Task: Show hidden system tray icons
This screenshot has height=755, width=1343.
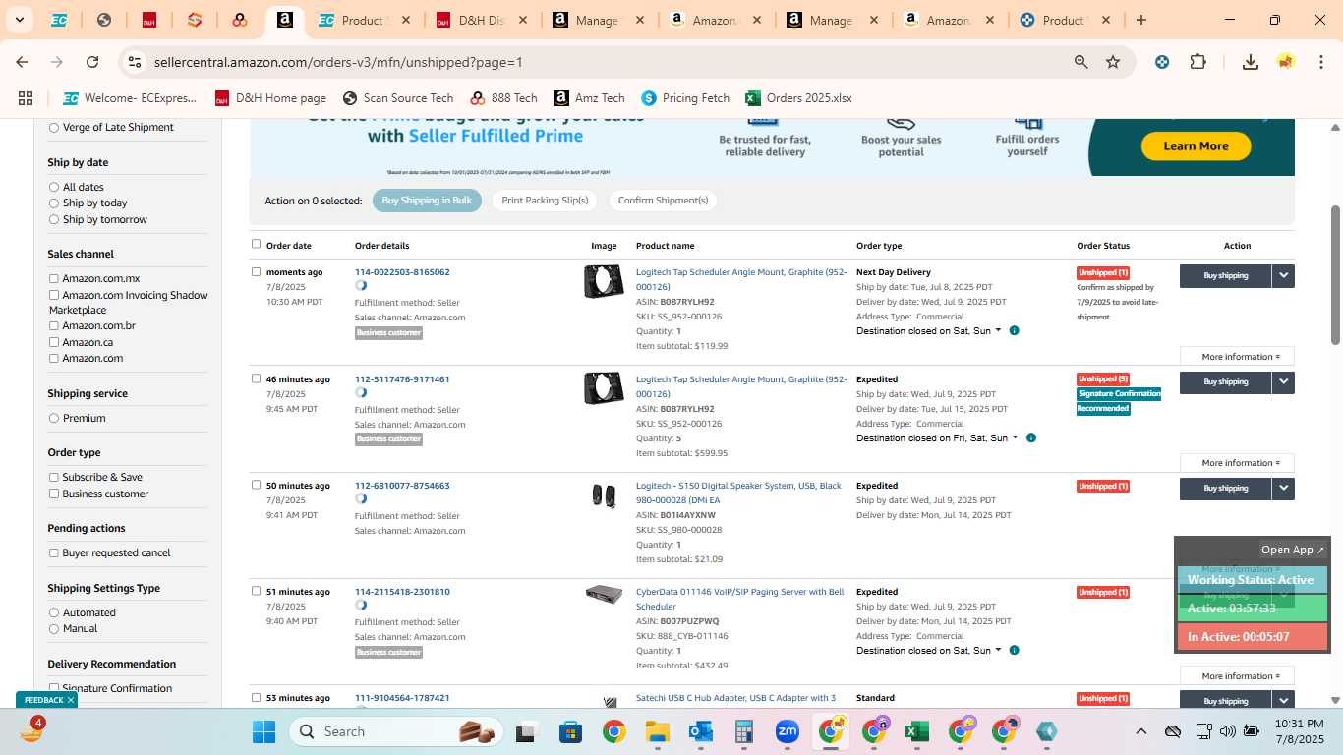Action: coord(1140,731)
